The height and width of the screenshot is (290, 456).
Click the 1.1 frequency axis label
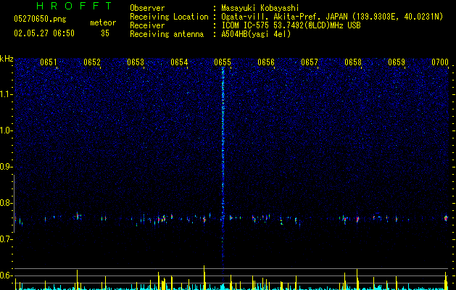tap(7, 94)
